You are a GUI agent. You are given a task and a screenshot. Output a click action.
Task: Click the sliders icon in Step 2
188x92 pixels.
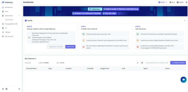pos(138,40)
